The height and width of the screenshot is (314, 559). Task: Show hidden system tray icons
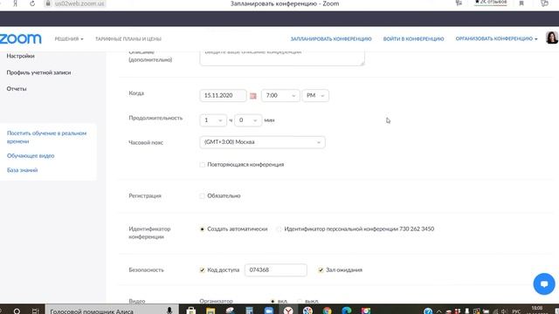coord(438,311)
